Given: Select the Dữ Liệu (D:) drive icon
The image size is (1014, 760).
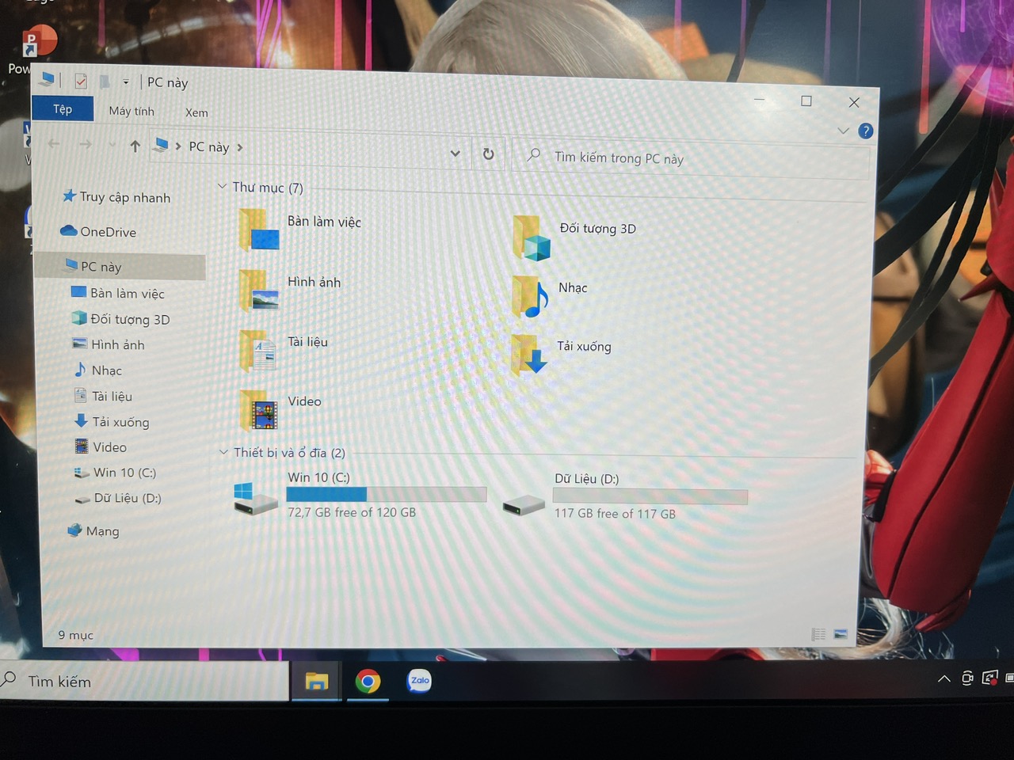Looking at the screenshot, I should pos(524,503).
